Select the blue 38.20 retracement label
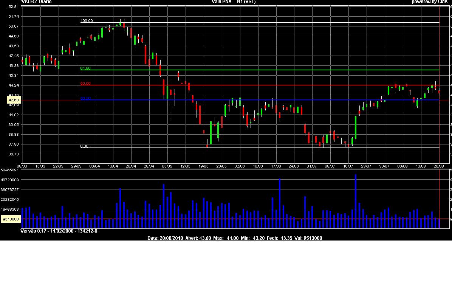 coord(85,98)
